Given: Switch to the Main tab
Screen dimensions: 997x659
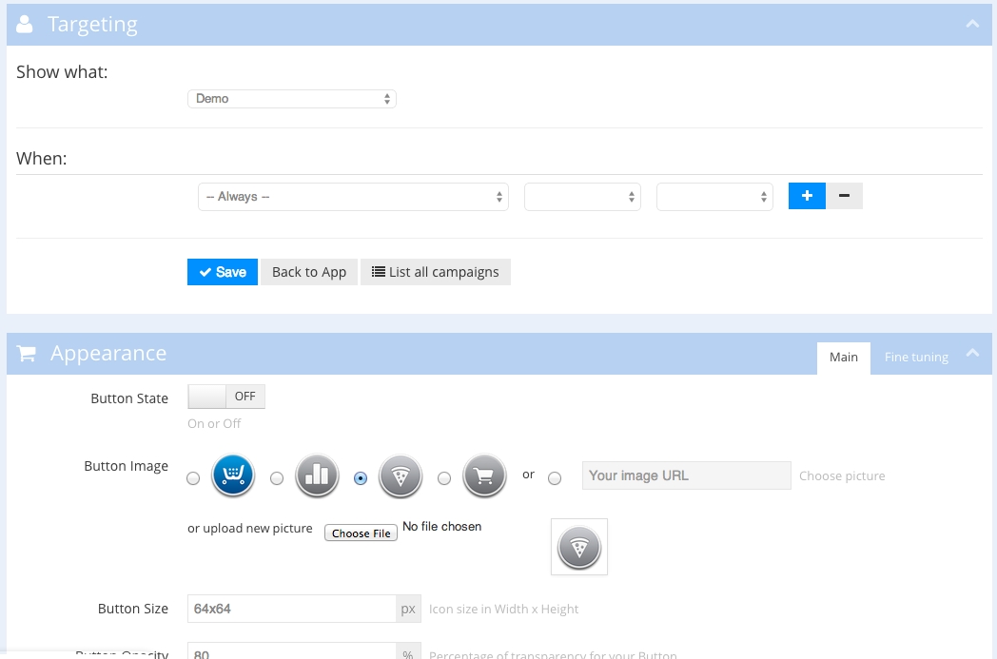Looking at the screenshot, I should 843,358.
